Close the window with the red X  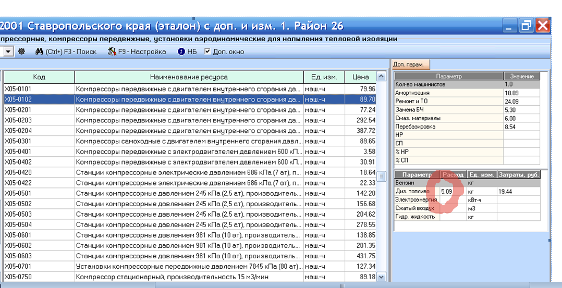pos(543,26)
